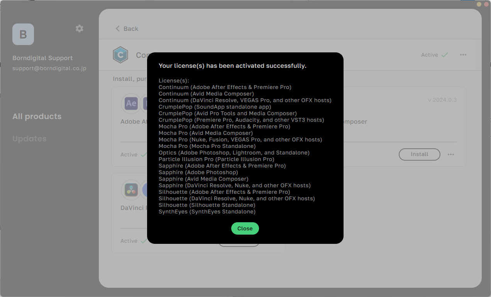Go back using the Back link
Image resolution: width=491 pixels, height=297 pixels.
(127, 29)
